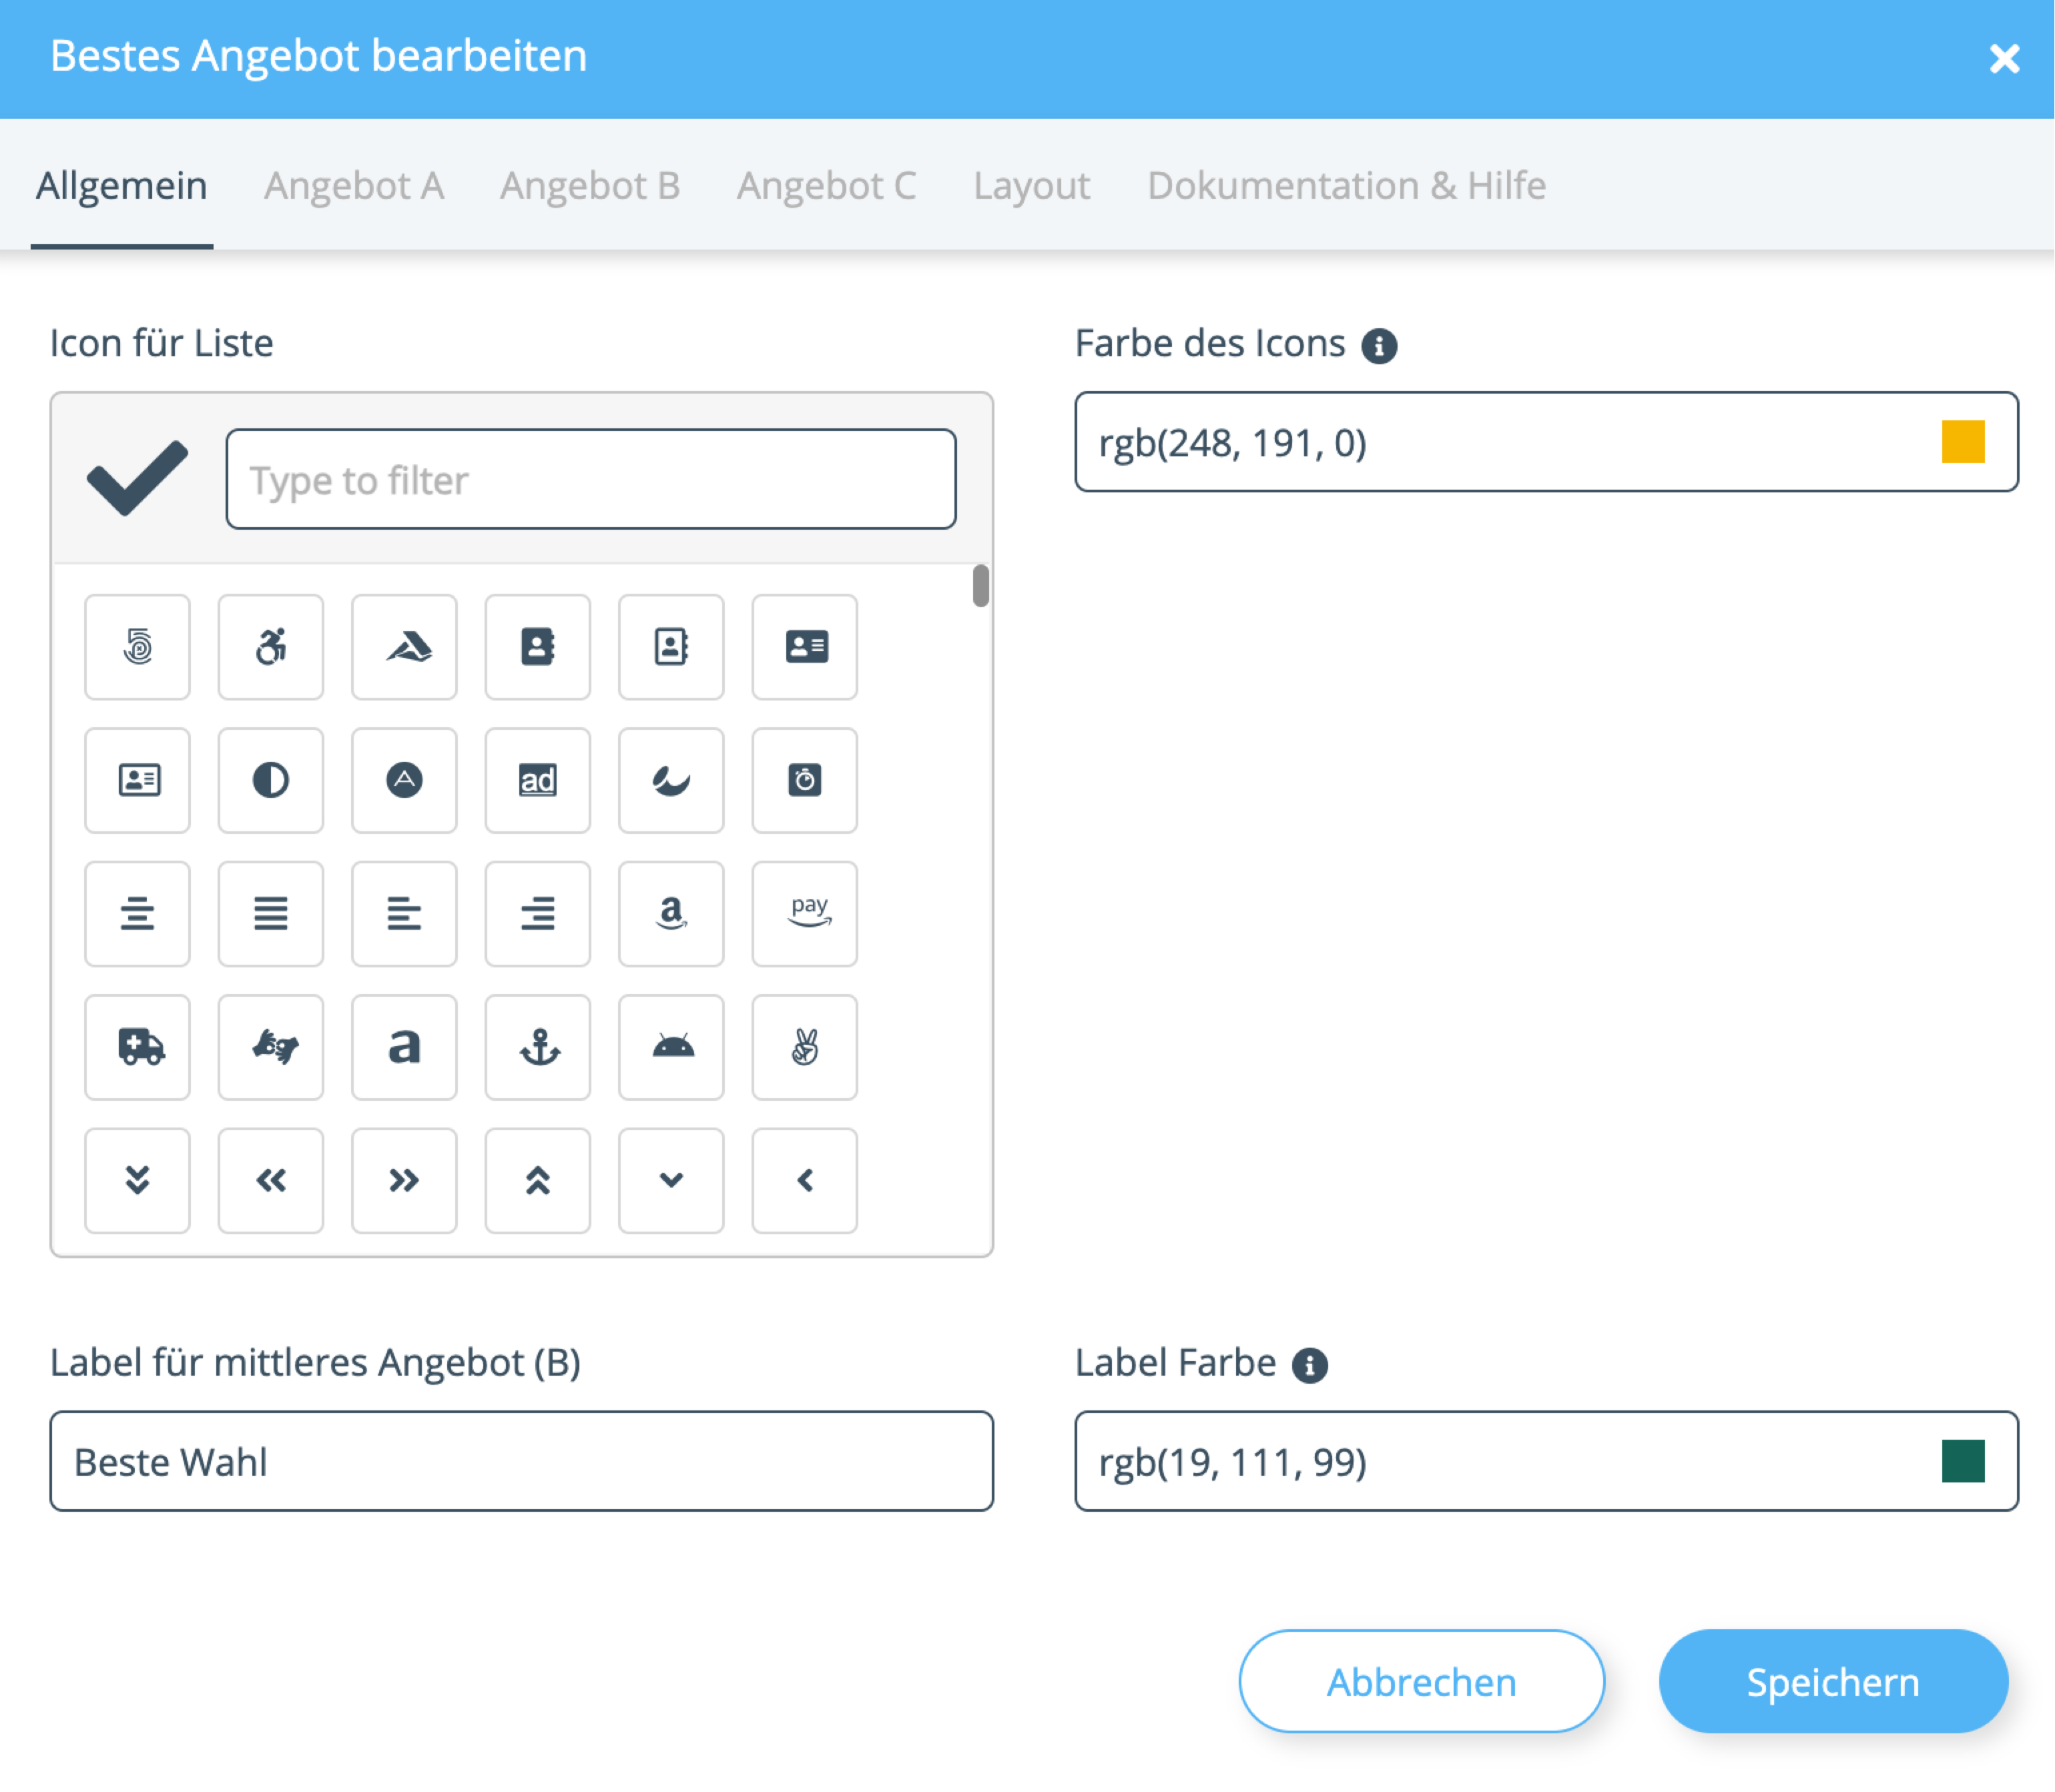Screen dimensions: 2055x1792
Task: Switch to the Angebot B tab
Action: (590, 186)
